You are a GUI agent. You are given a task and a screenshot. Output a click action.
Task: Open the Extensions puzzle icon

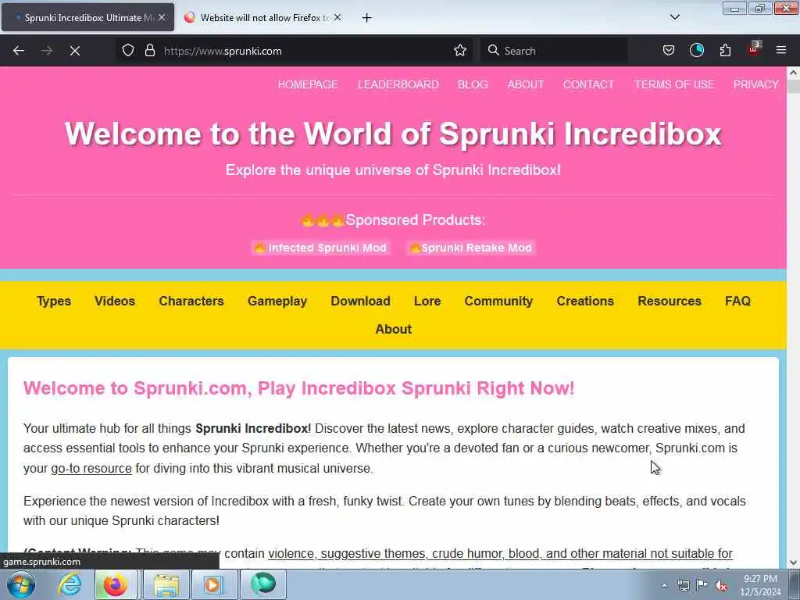click(725, 51)
